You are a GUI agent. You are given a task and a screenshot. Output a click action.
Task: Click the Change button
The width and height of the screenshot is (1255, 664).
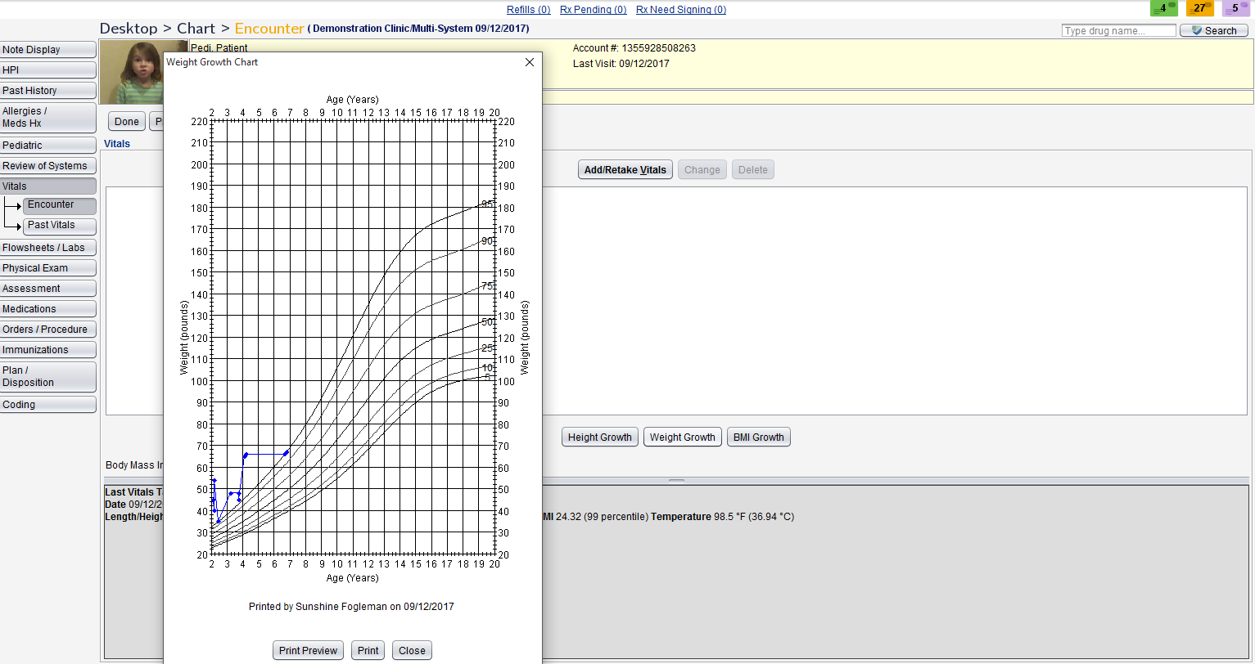click(x=702, y=170)
